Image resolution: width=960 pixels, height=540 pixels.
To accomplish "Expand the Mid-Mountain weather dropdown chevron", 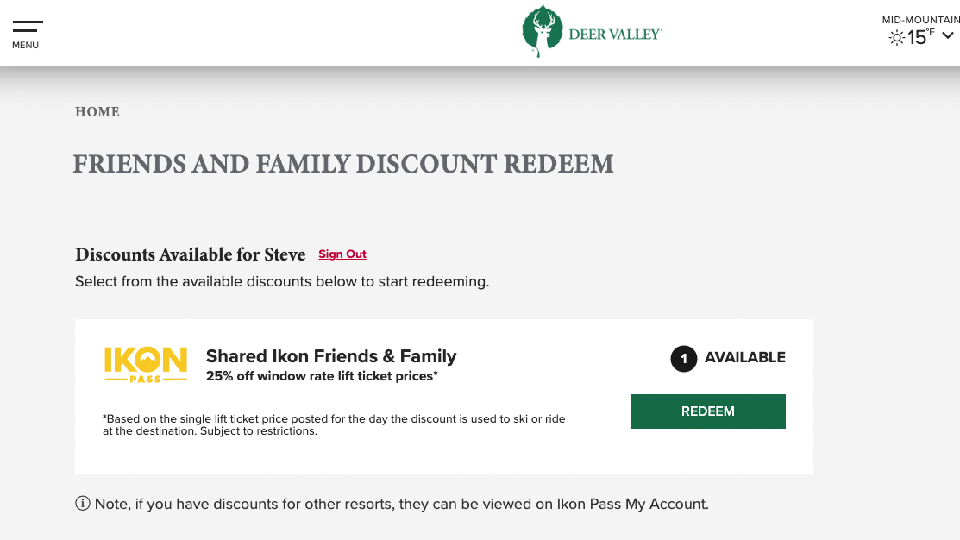I will [x=948, y=35].
